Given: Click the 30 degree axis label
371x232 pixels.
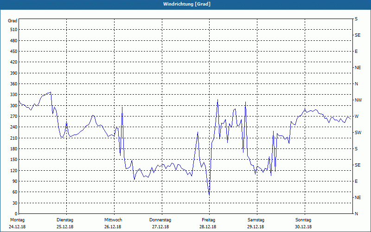Looking at the screenshot, I should [x=15, y=203].
